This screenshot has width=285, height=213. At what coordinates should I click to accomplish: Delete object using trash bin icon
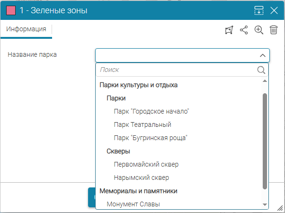click(x=274, y=30)
